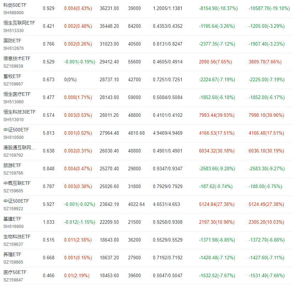
Task: Select quantity 4810.68
Action: coord(137,133)
